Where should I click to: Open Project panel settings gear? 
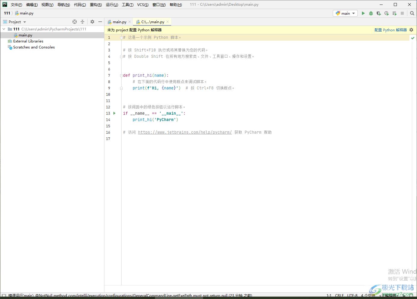pyautogui.click(x=92, y=22)
